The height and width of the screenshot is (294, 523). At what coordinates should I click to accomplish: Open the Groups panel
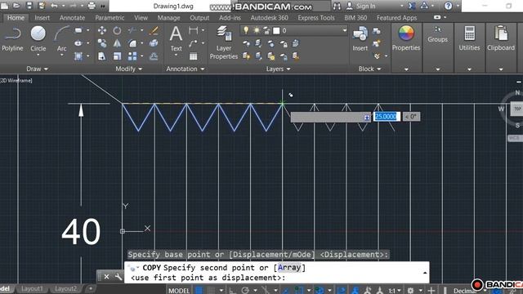438,34
